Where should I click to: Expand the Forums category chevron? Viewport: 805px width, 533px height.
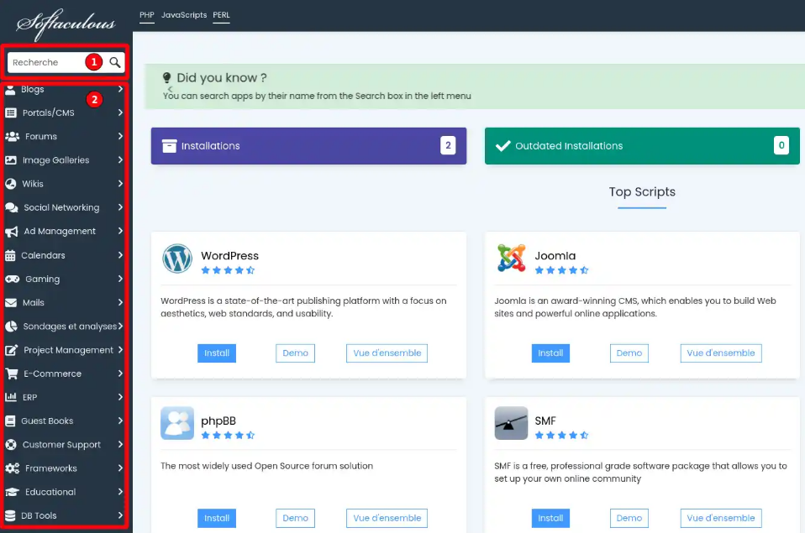click(120, 137)
